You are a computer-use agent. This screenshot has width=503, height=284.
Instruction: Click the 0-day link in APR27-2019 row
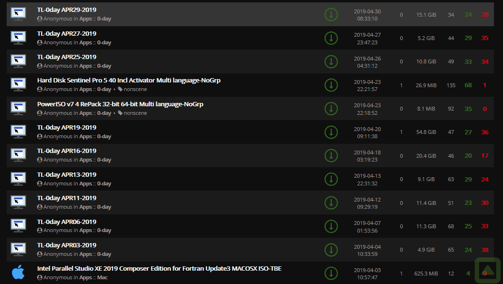pos(104,42)
